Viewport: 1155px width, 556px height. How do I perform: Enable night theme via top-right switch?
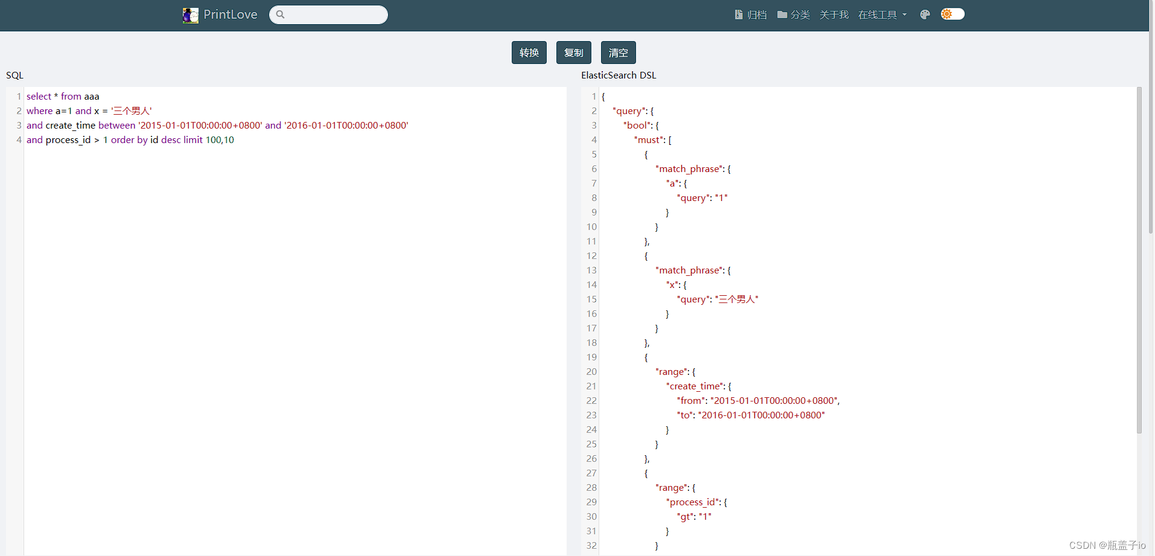pos(952,13)
